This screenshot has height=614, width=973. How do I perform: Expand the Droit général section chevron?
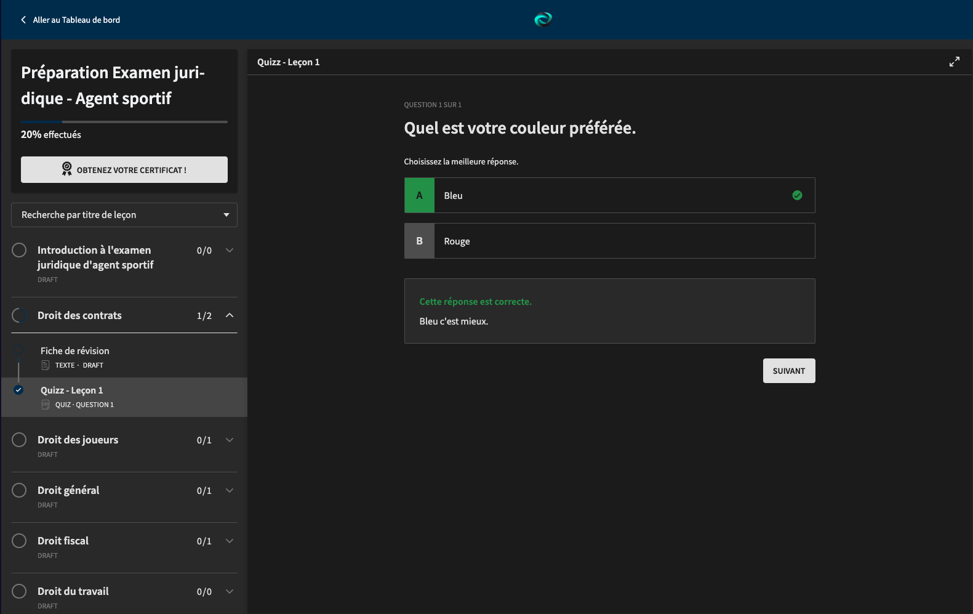coord(230,490)
